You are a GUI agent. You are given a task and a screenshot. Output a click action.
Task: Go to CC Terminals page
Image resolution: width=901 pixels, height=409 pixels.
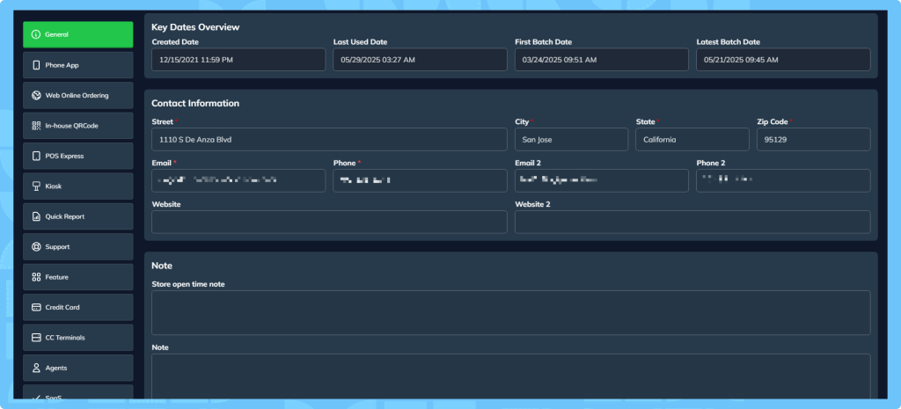pyautogui.click(x=78, y=338)
